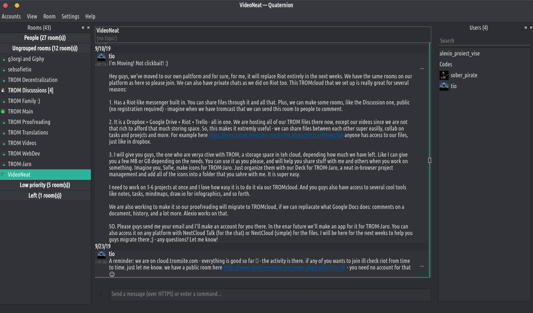Open the "..." options on the 9/23/19 message
This screenshot has height=313, width=533.
[422, 266]
